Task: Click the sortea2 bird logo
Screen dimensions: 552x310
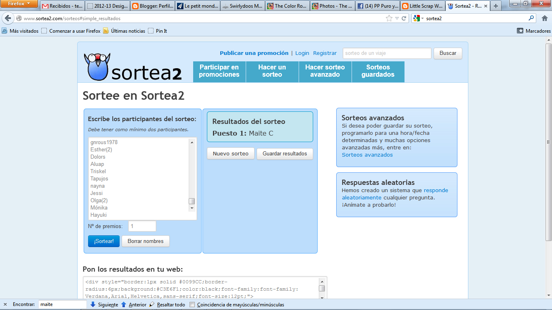Action: pyautogui.click(x=97, y=67)
